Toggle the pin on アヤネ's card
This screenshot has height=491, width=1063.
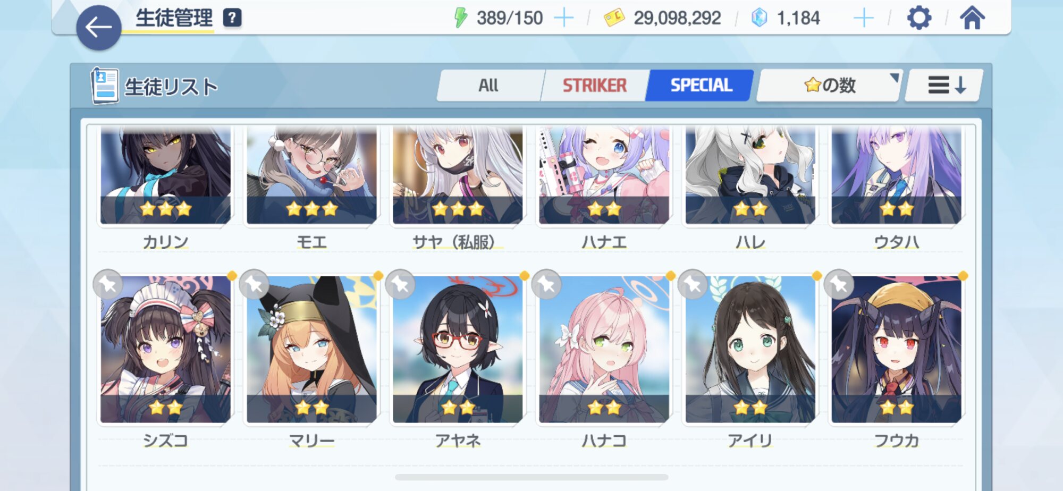(400, 284)
